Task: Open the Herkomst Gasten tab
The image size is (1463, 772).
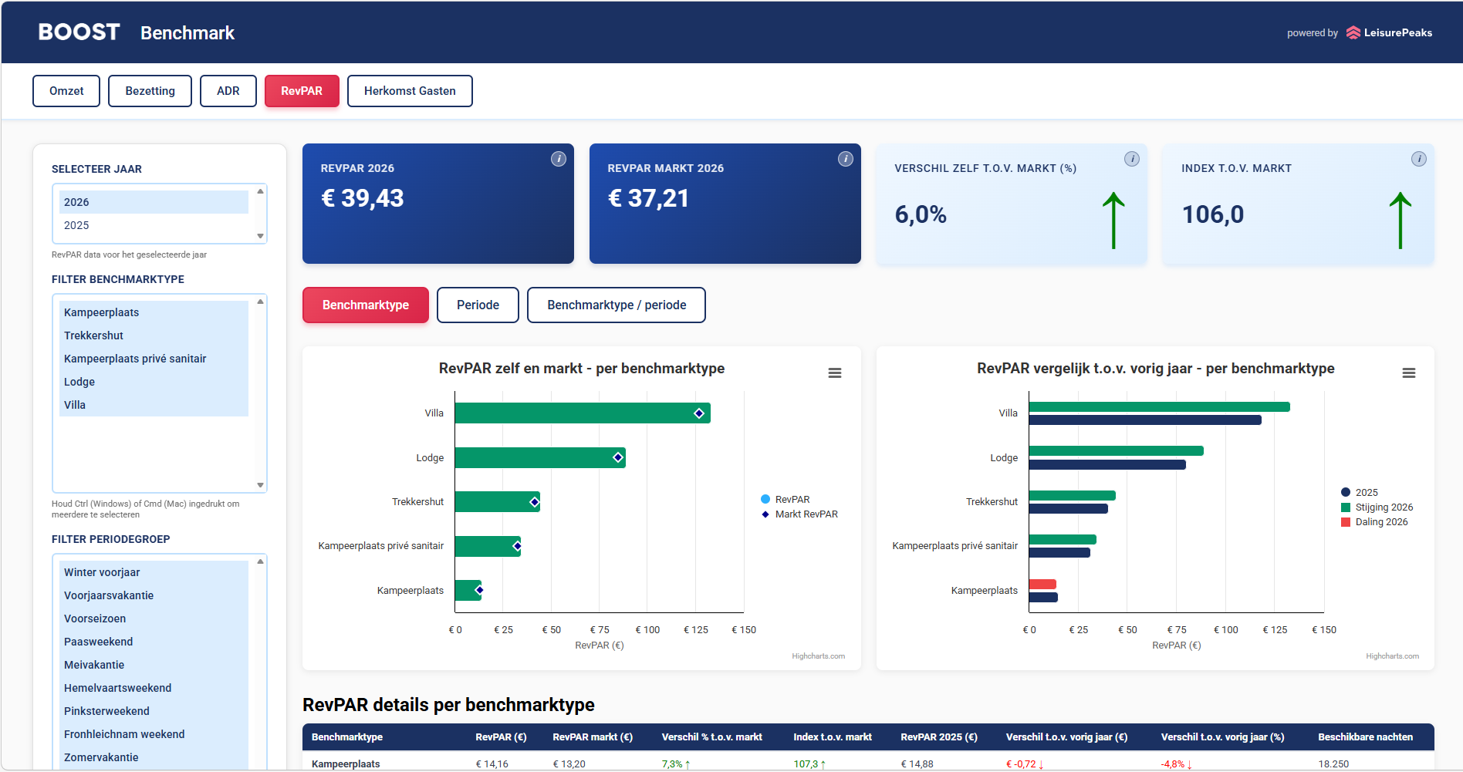Action: tap(409, 91)
